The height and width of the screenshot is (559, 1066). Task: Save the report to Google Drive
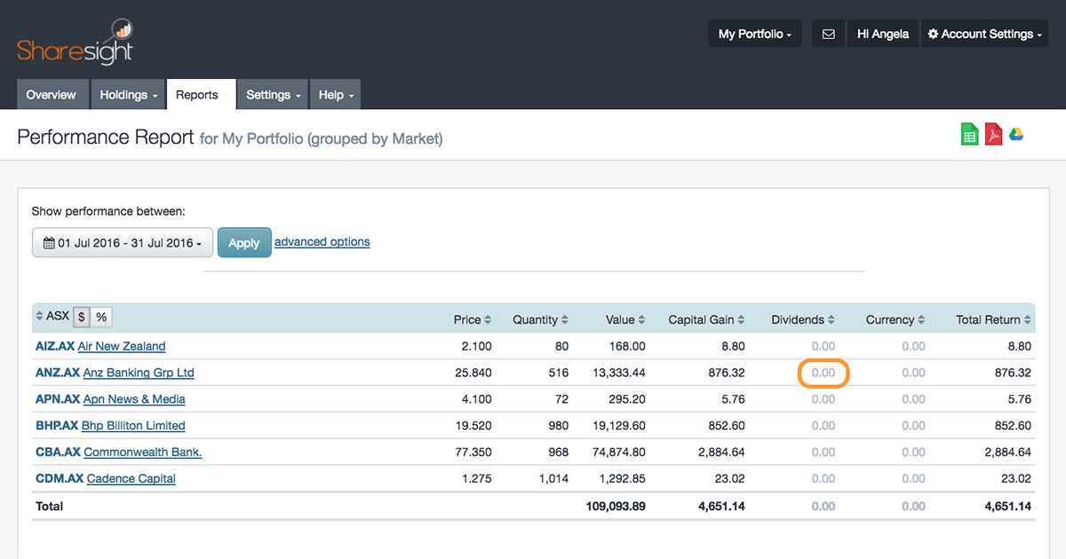click(x=1015, y=134)
